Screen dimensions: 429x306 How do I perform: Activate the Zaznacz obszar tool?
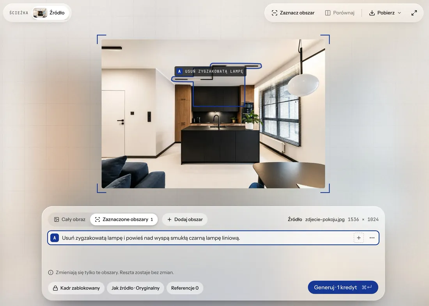click(293, 13)
